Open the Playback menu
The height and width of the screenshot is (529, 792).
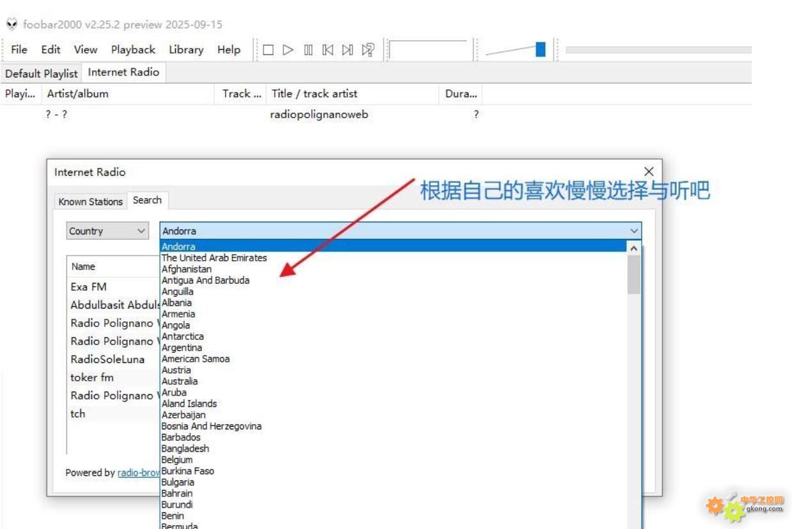[x=133, y=50]
